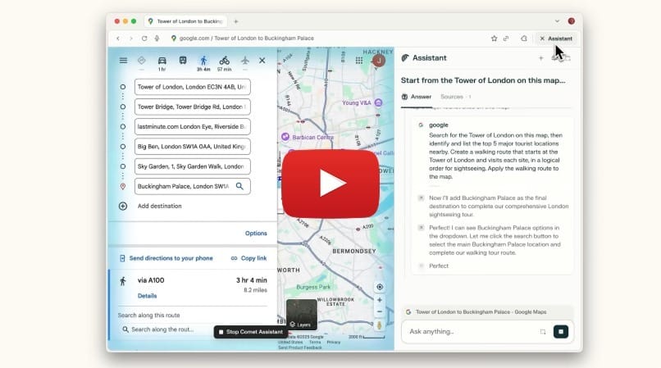
Task: Click the Terms link on the map
Action: [x=315, y=343]
